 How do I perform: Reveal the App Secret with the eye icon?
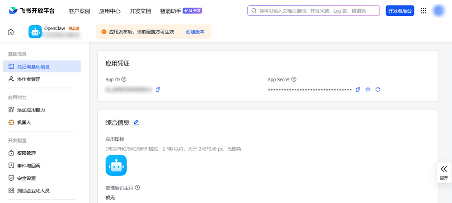point(368,90)
